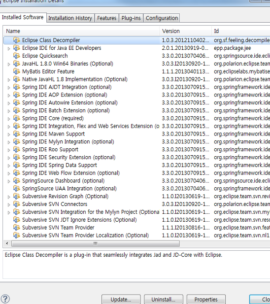Open the Configuration tab
The height and width of the screenshot is (304, 270).
click(x=162, y=18)
